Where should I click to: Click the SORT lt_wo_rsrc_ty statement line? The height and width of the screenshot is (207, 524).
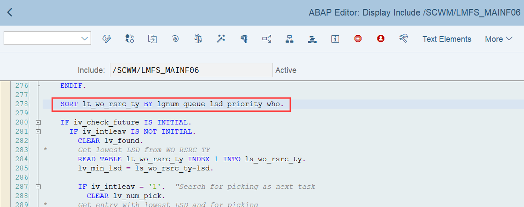(x=172, y=104)
